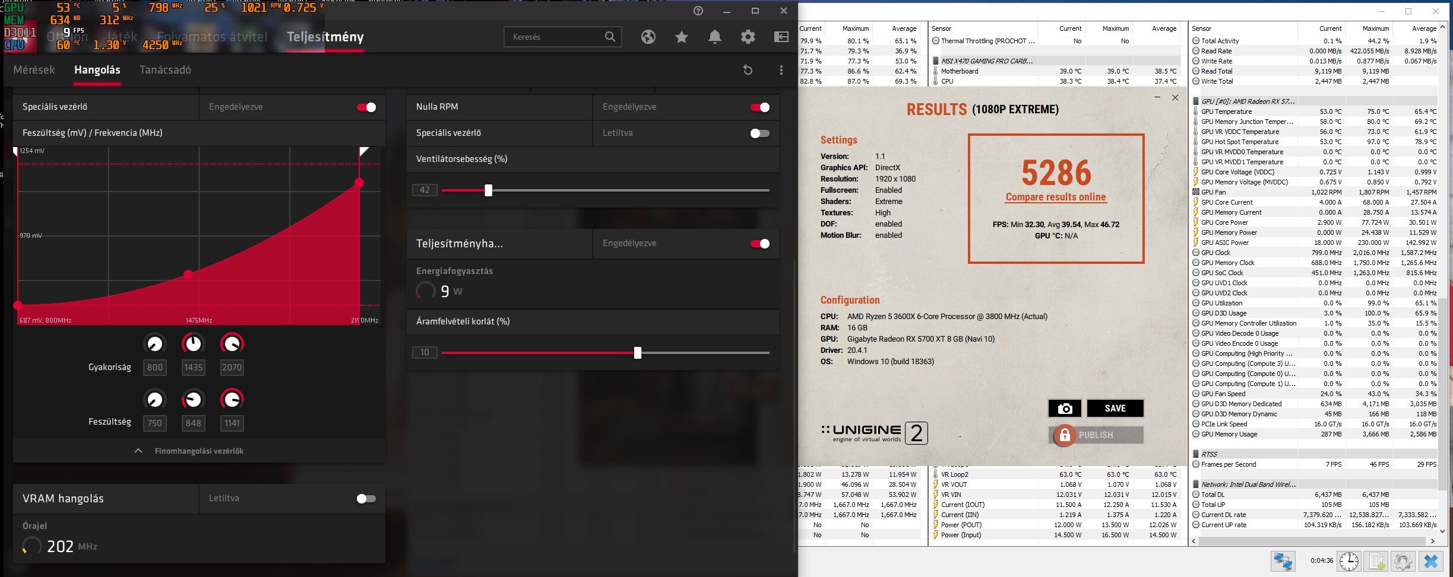The image size is (1453, 577).
Task: Enable the VRAM hangolás toggle
Action: click(366, 499)
